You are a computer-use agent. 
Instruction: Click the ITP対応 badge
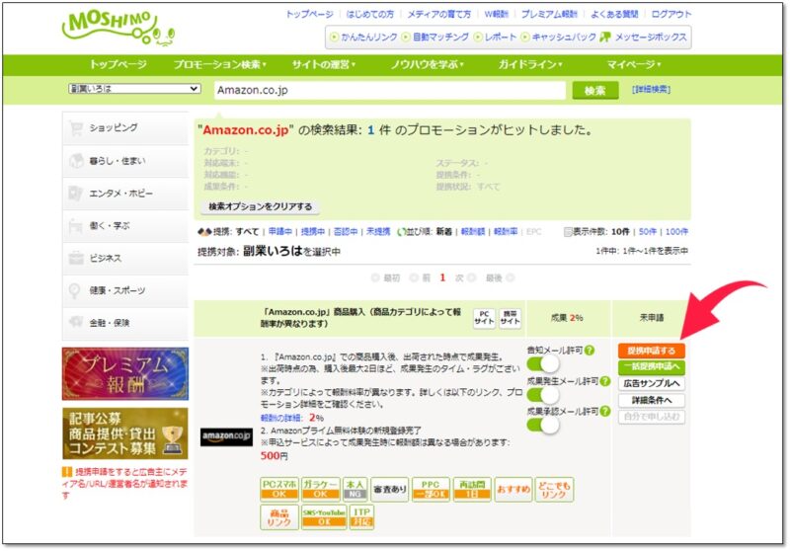point(361,517)
